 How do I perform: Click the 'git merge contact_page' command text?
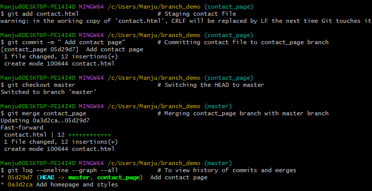click(47, 113)
